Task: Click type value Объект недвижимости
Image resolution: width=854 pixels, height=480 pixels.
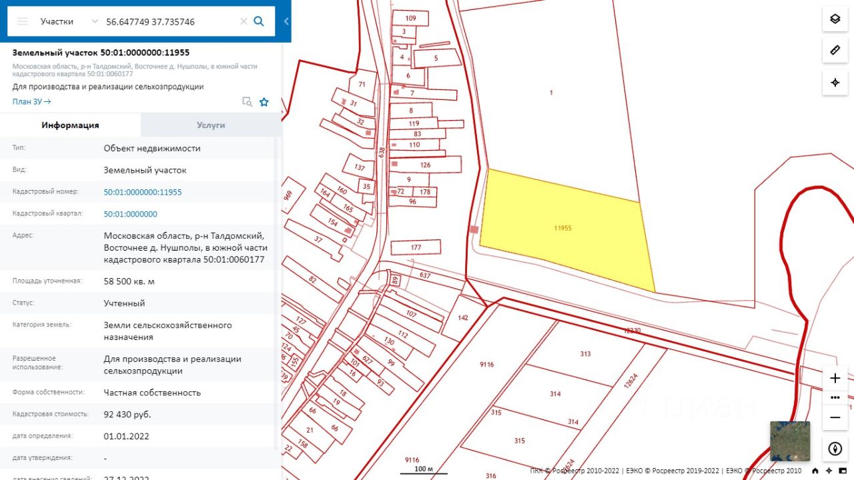Action: tap(152, 148)
